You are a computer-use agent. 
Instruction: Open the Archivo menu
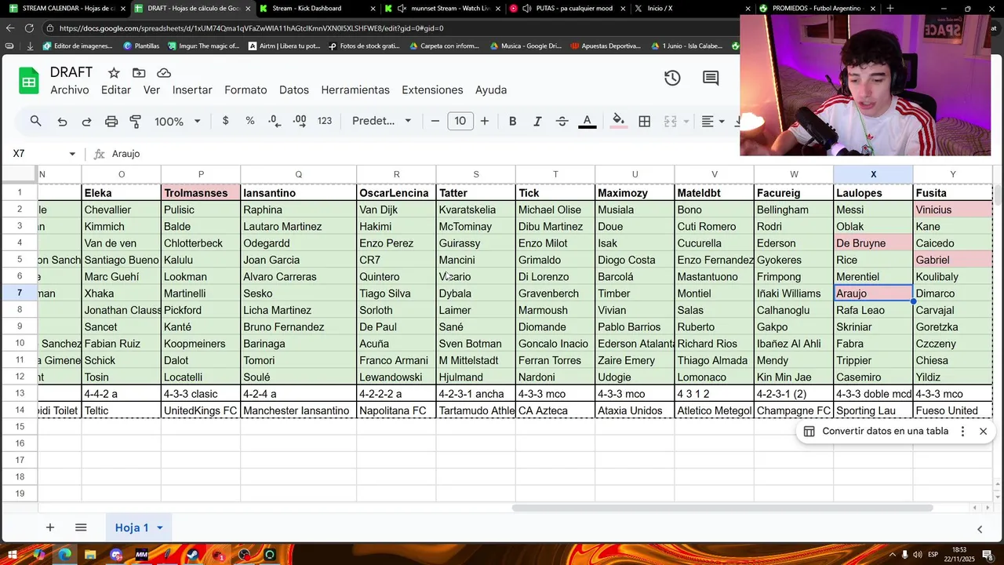pos(70,90)
